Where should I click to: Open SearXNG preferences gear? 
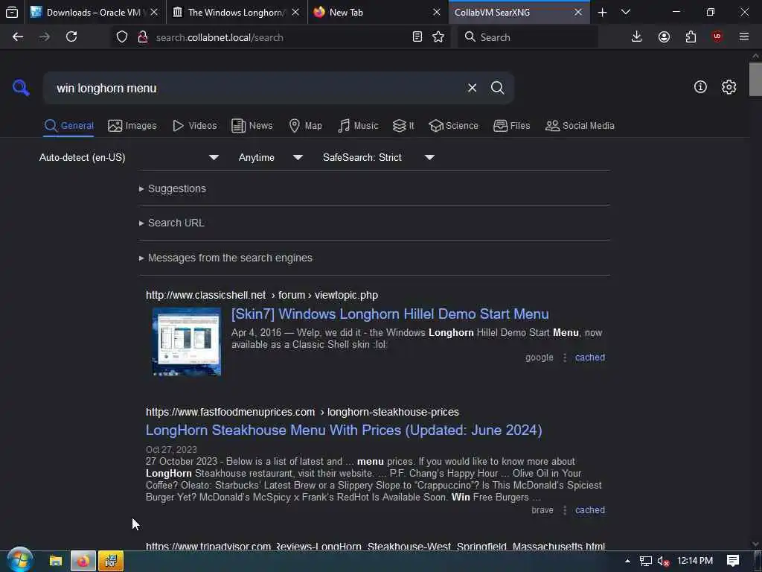click(729, 87)
